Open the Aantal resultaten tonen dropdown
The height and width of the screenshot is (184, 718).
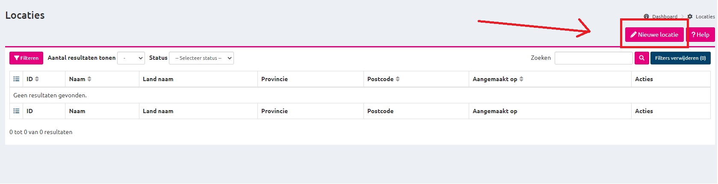point(131,58)
